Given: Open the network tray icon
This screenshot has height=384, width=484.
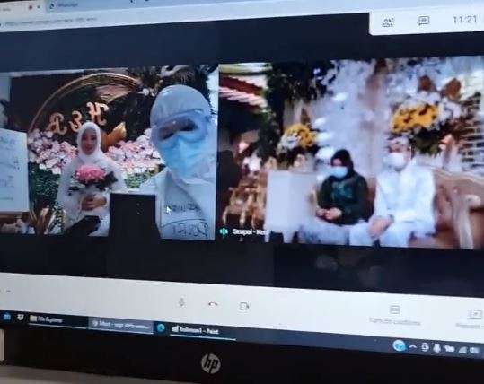Looking at the screenshot, I should pyautogui.click(x=462, y=350).
